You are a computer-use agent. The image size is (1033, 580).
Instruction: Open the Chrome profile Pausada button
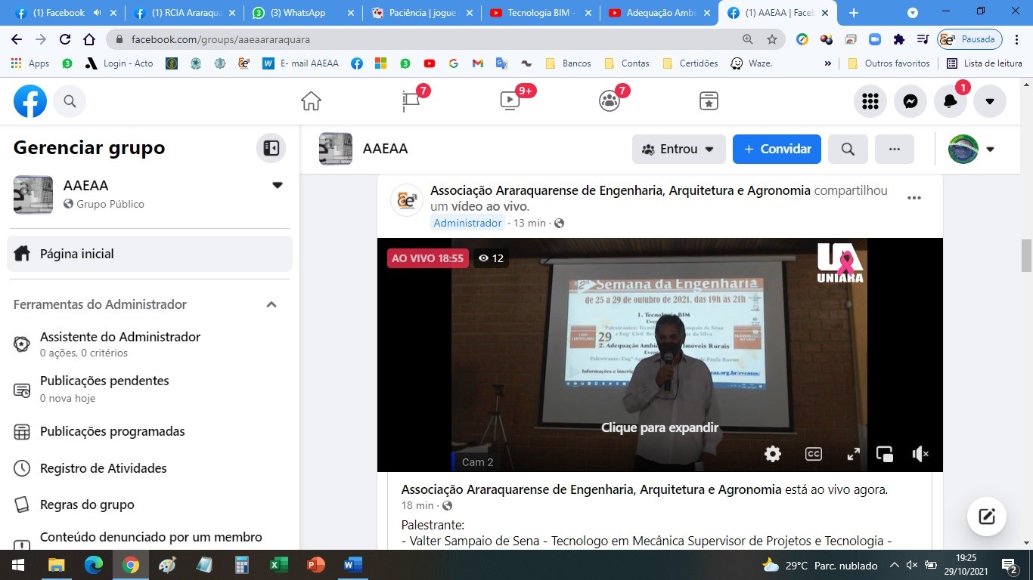[969, 39]
